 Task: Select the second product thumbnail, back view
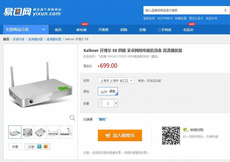point(28,132)
